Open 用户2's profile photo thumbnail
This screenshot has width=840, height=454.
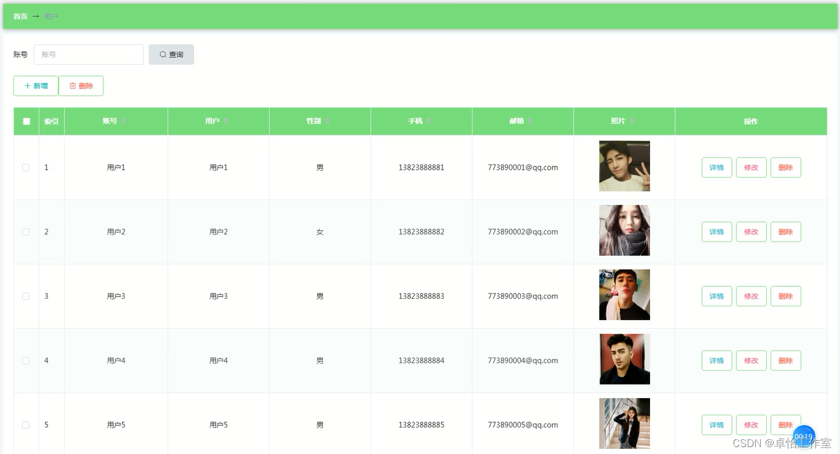coord(624,230)
